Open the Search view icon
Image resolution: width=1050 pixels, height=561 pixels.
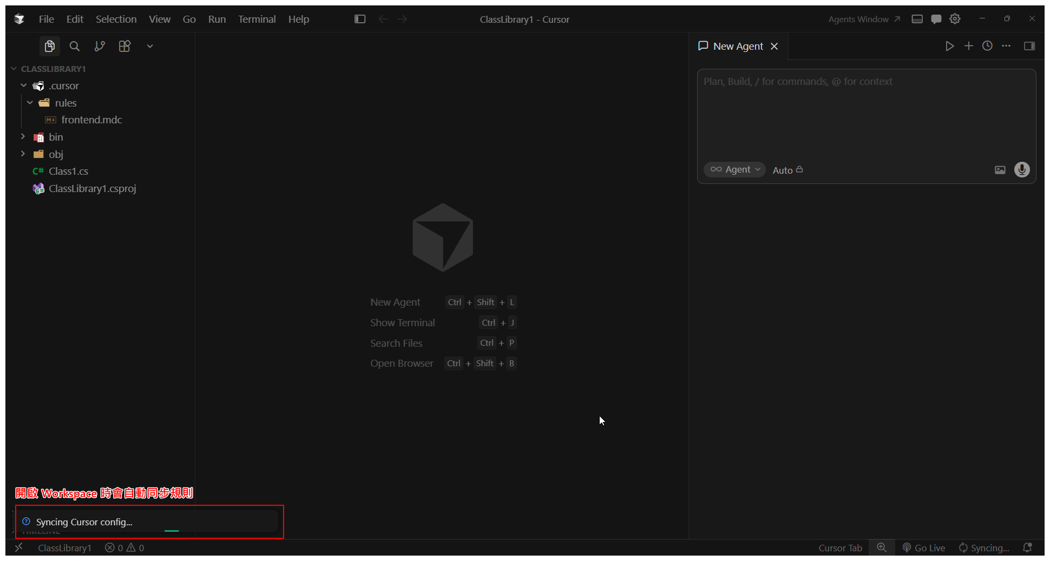click(75, 47)
